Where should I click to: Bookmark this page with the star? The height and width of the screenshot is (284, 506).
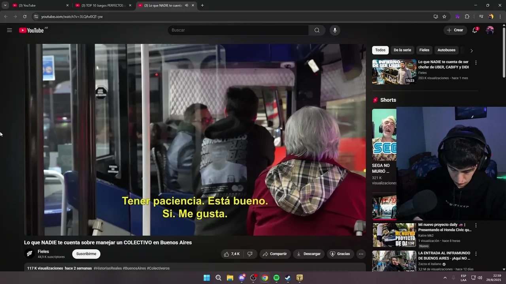444,17
